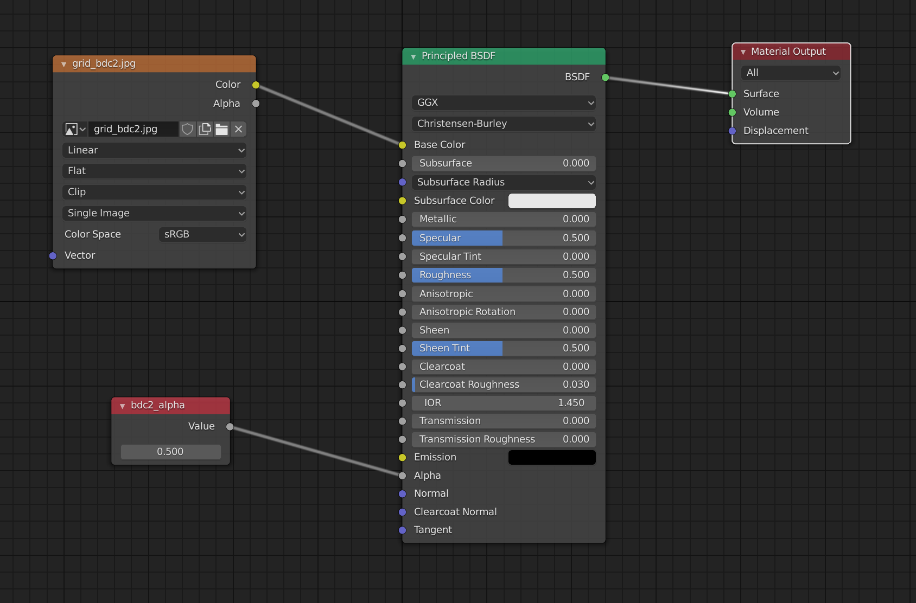Click the Sheen Tint slider

(x=504, y=348)
